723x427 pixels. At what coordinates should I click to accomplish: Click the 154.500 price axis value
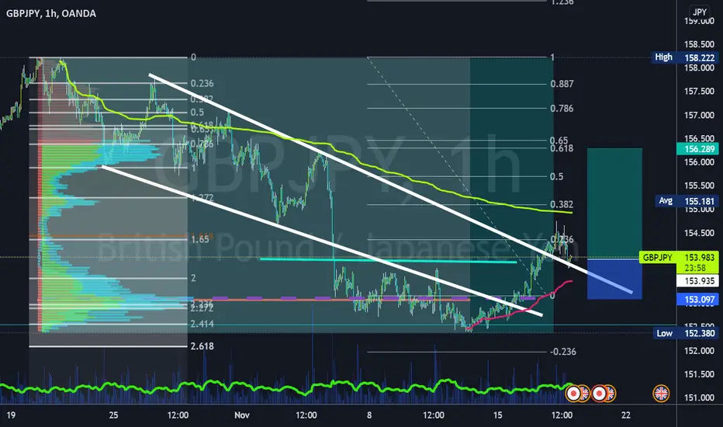[699, 233]
